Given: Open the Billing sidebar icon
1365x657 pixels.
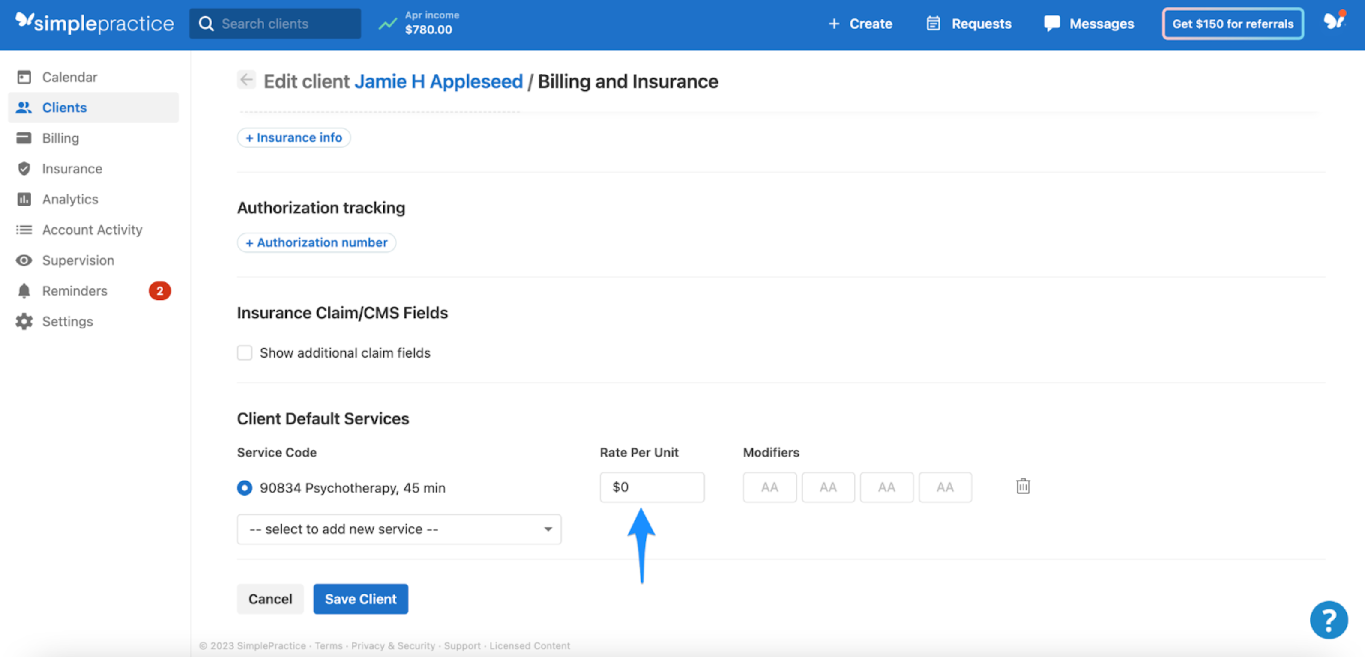Looking at the screenshot, I should [60, 138].
